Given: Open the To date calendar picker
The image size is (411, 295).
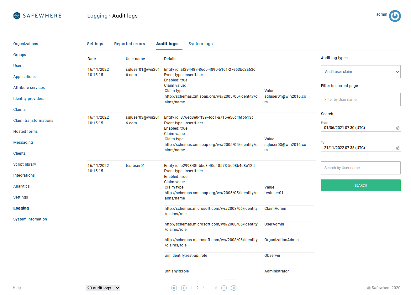Looking at the screenshot, I should pyautogui.click(x=398, y=148).
